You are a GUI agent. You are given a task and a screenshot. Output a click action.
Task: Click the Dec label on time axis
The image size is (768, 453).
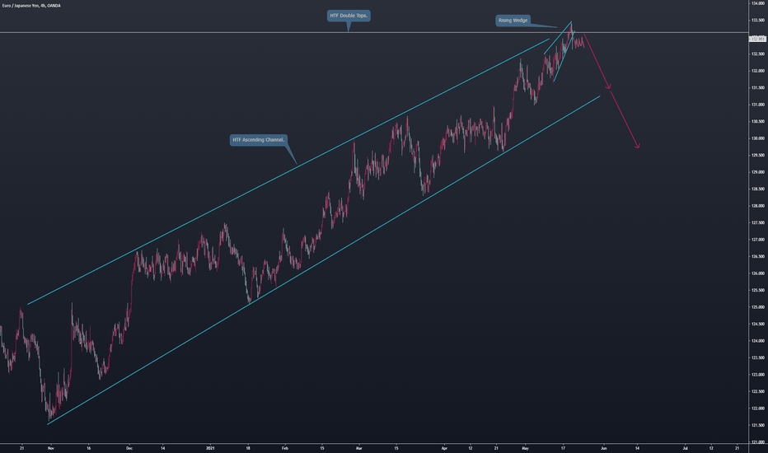(x=129, y=448)
